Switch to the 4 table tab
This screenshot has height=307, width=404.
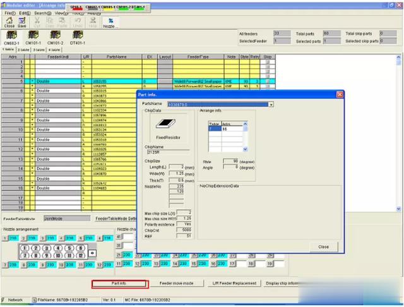pyautogui.click(x=54, y=49)
